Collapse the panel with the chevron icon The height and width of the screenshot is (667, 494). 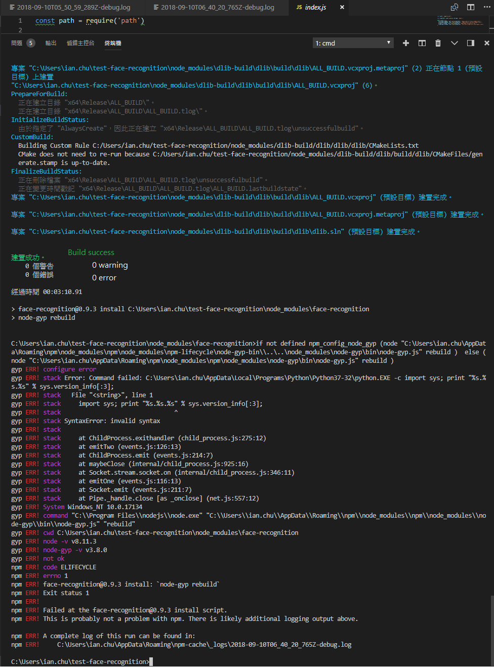point(455,43)
